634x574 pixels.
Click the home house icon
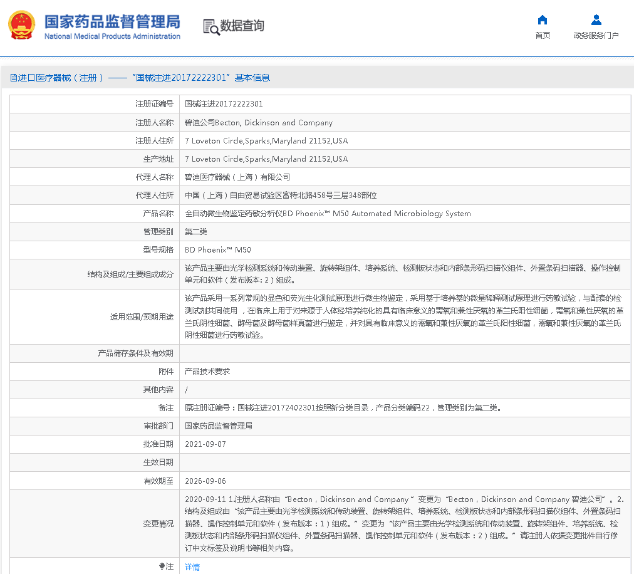click(543, 20)
